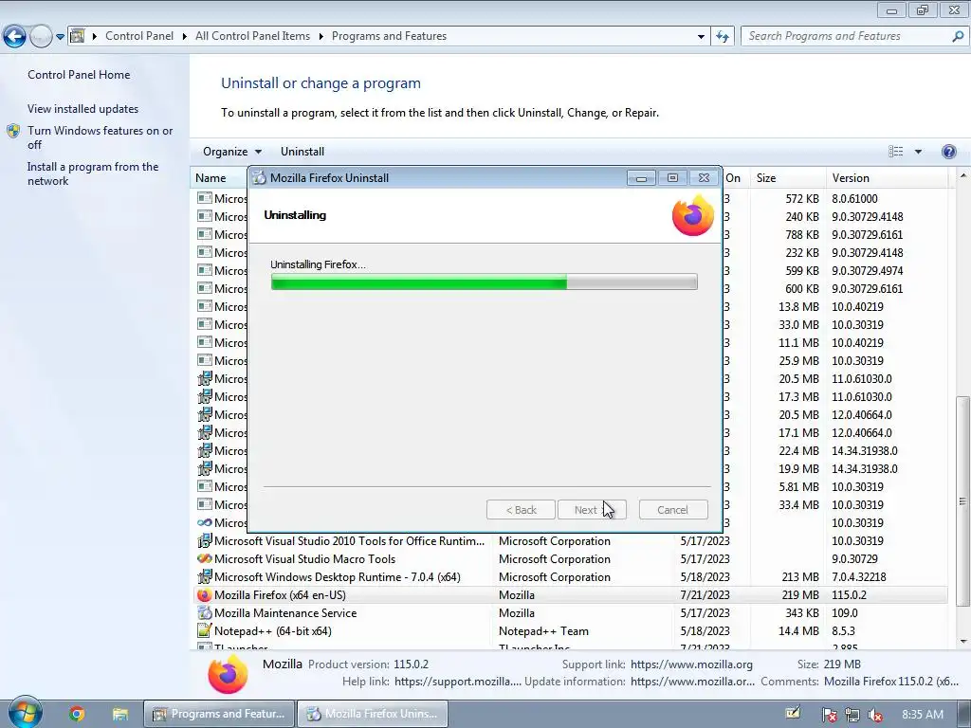Screen dimensions: 971x728
Task: Click the Tools for Office Runtime row icon
Action: click(204, 541)
